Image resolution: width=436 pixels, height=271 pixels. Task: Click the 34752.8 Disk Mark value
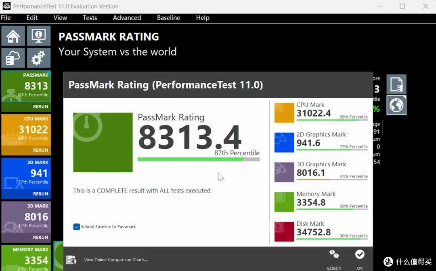314,232
